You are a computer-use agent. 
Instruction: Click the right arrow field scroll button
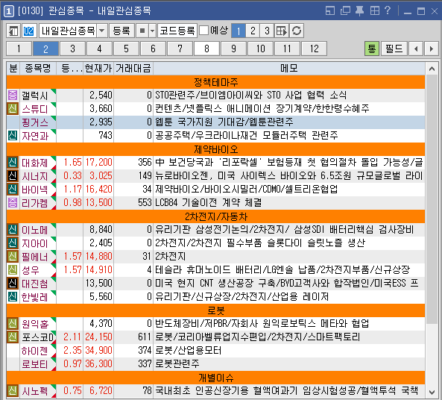pyautogui.click(x=432, y=49)
